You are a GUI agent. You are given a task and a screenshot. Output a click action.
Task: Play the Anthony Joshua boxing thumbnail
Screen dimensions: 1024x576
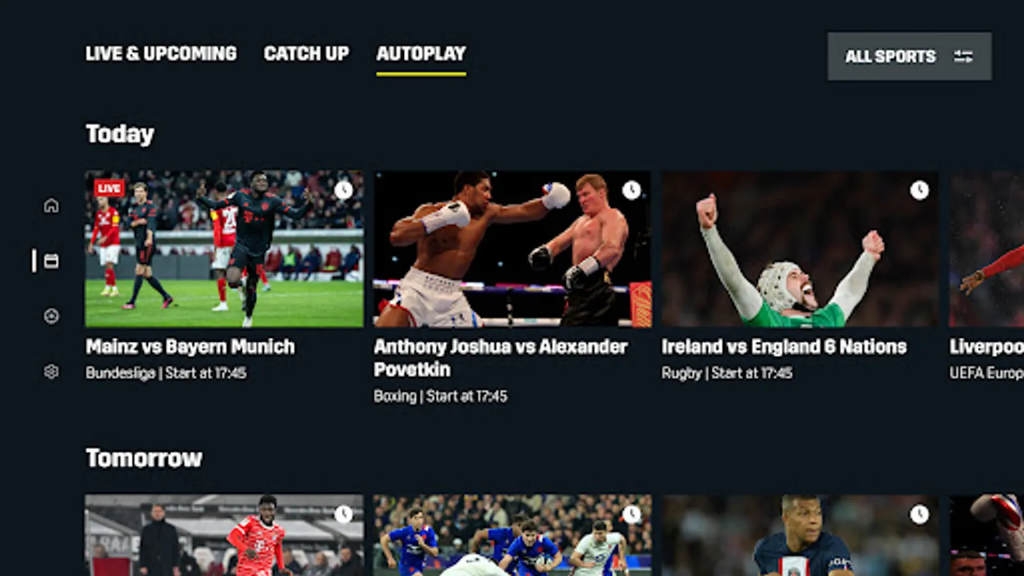tap(513, 249)
